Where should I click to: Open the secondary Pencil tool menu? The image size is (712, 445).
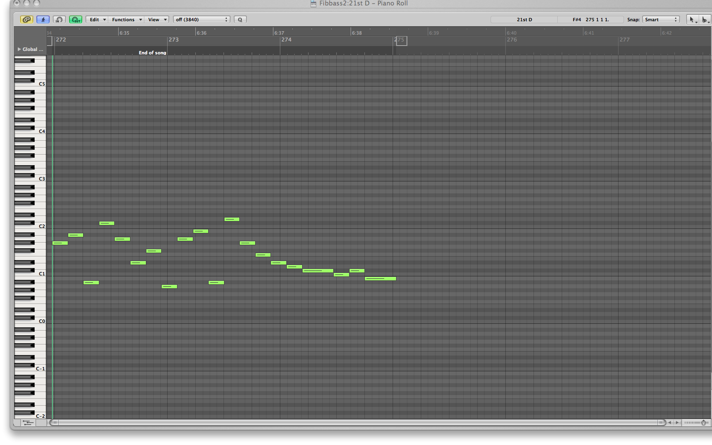click(706, 20)
